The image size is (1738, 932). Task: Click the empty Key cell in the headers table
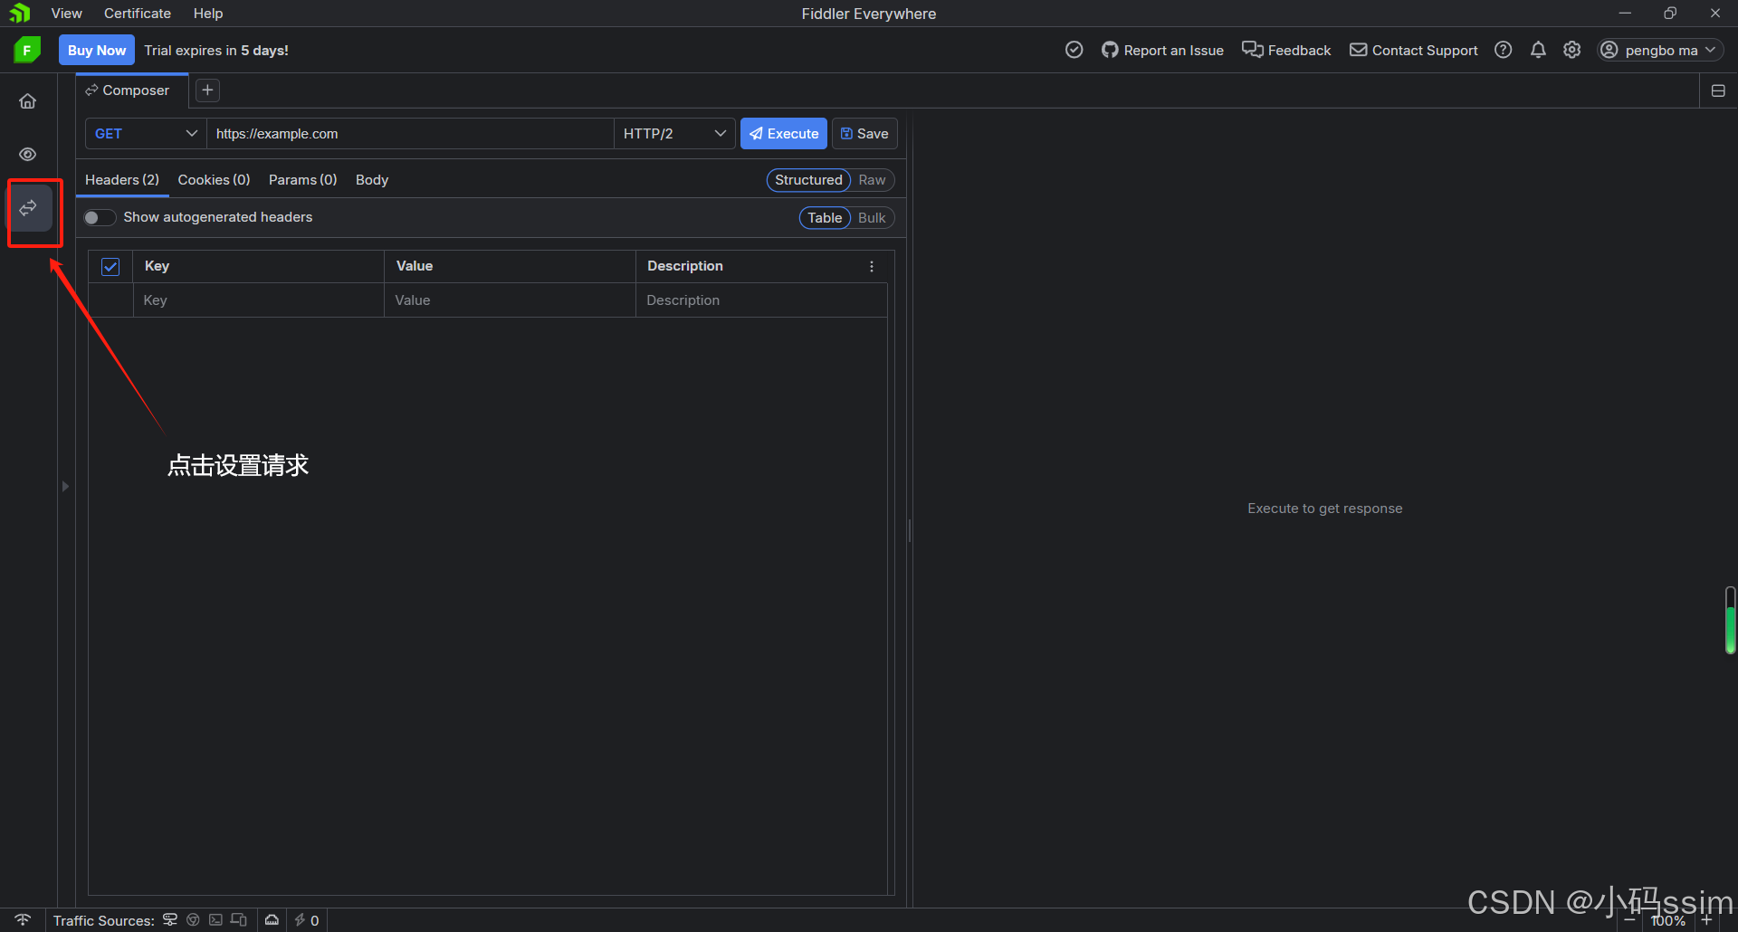(x=259, y=300)
